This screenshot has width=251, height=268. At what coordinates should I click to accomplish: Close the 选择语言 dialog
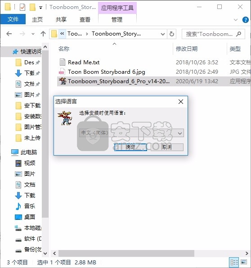click(181, 102)
